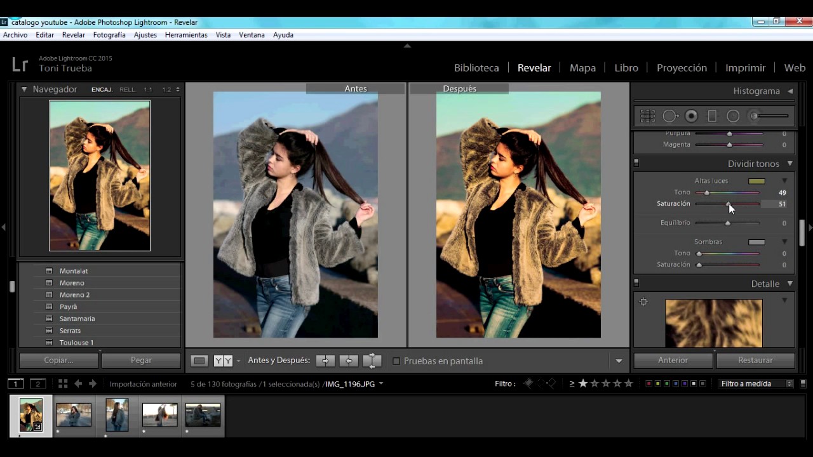The image size is (813, 457).
Task: Open the Revelar module
Action: tap(534, 68)
